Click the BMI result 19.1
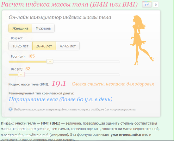The height and width of the screenshot is (141, 174). point(59,83)
